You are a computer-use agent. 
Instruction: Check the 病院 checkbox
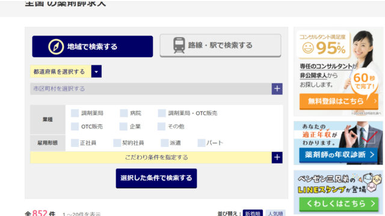124,113
